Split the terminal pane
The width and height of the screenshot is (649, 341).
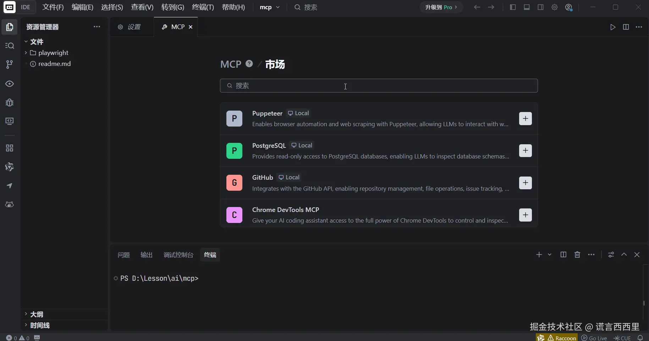(563, 255)
